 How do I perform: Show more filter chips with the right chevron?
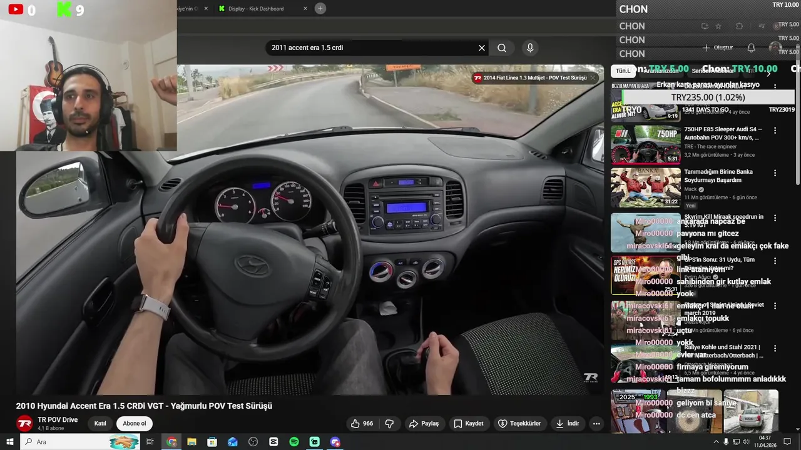[x=769, y=73]
